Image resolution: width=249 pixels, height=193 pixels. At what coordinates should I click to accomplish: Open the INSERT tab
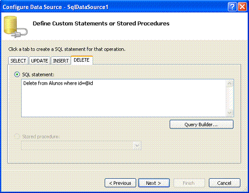tap(61, 61)
